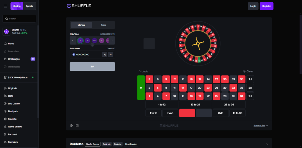Click the Shuffle logo in header
The height and width of the screenshot is (148, 302).
pos(79,6)
